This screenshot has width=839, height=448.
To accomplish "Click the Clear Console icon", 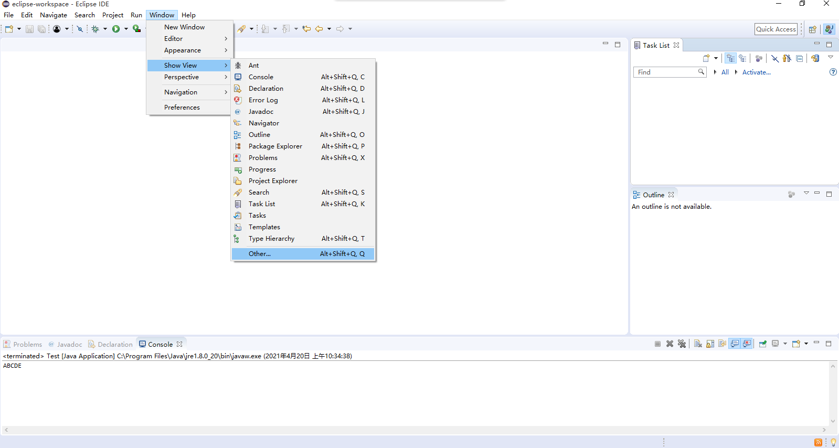I will 698,344.
